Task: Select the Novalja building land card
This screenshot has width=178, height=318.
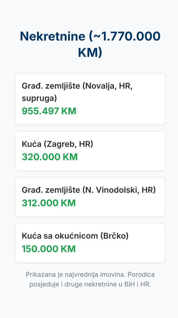Action: [x=90, y=99]
